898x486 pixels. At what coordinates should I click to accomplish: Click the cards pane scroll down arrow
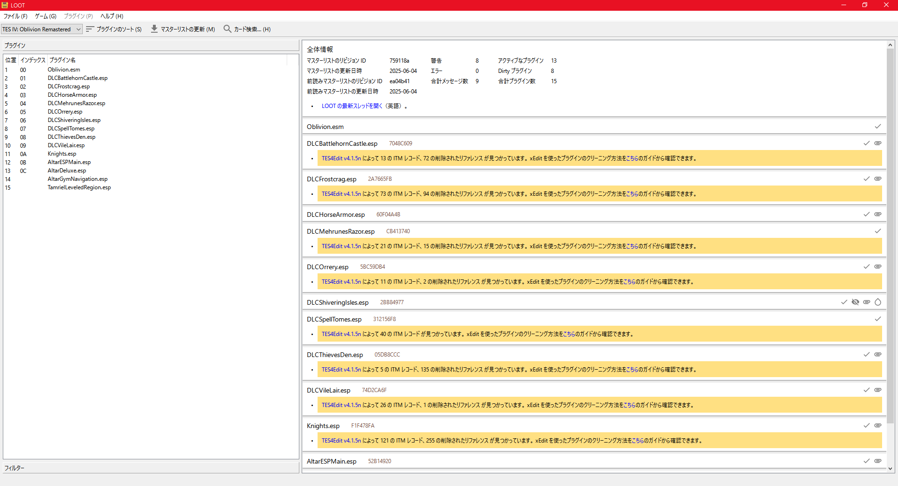click(890, 469)
